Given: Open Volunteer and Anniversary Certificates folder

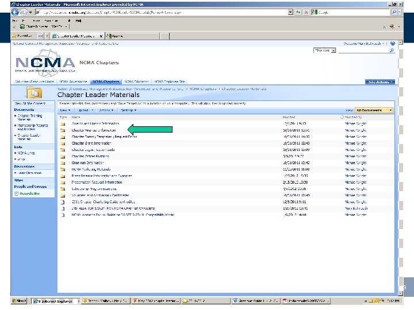Looking at the screenshot, I should click(x=100, y=195).
